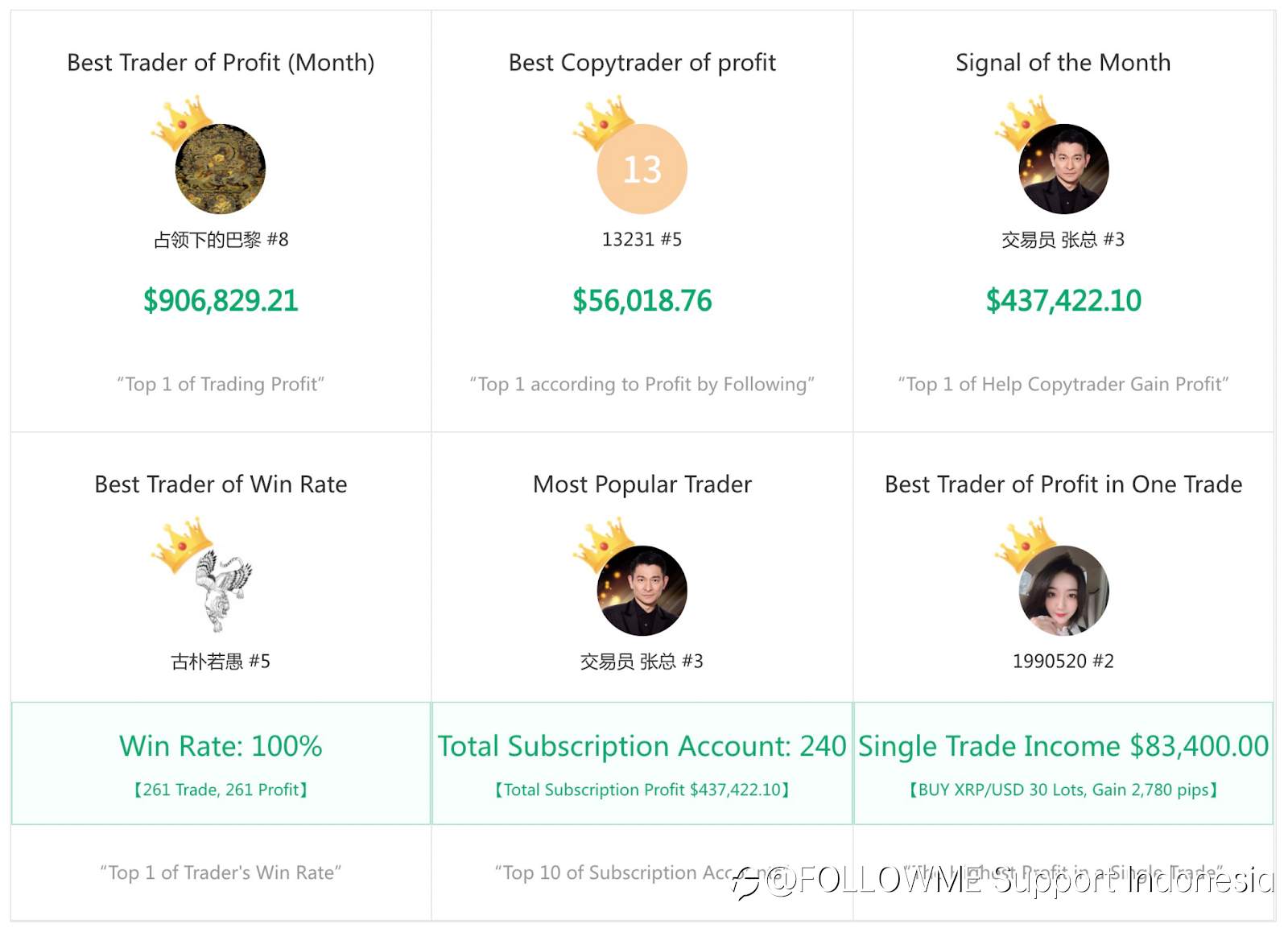The height and width of the screenshot is (932, 1288).
Task: Click crown icon above the tiger avatar
Action: click(181, 543)
